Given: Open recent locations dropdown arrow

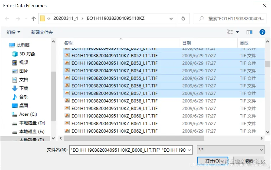Looking at the screenshot, I should coord(26,19).
